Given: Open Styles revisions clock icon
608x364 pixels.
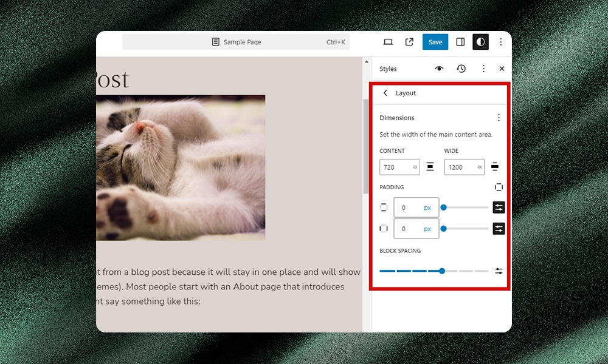Looking at the screenshot, I should tap(461, 69).
